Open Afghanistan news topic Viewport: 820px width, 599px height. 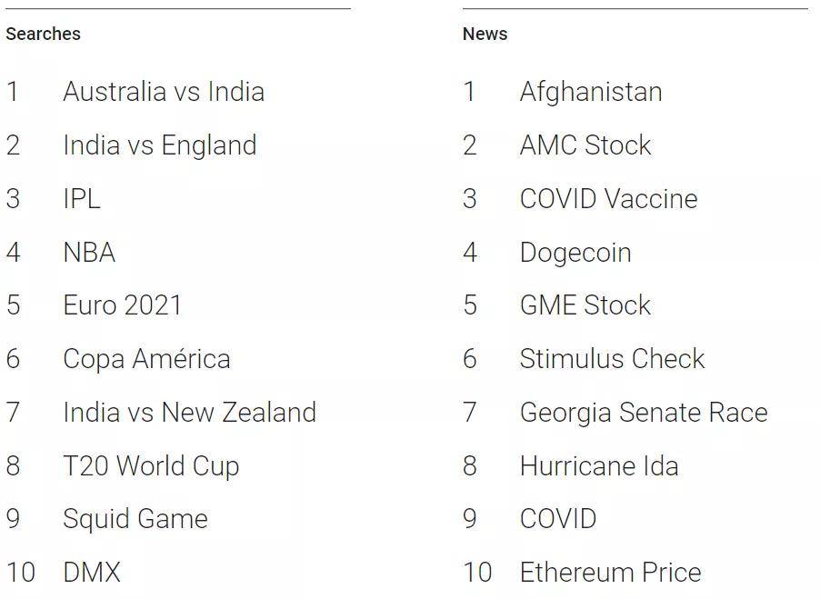[591, 92]
